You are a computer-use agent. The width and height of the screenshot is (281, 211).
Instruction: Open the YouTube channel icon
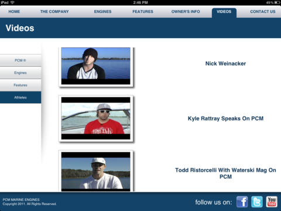click(x=272, y=202)
